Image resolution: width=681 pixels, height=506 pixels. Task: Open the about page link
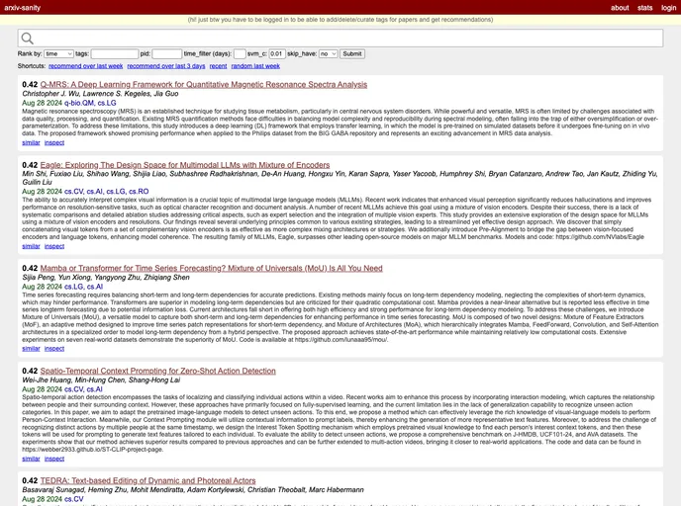click(x=620, y=7)
